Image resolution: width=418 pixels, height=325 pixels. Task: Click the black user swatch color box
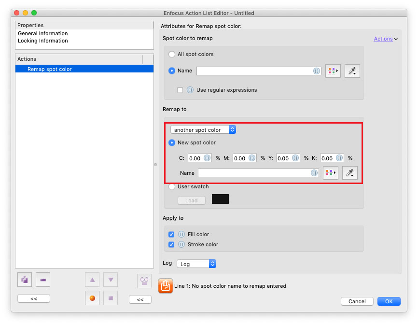pyautogui.click(x=220, y=199)
